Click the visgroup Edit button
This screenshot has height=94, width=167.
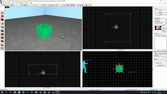coord(159,51)
